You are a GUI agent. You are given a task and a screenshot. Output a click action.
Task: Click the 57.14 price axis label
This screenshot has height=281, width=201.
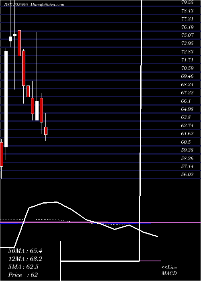point(188,167)
